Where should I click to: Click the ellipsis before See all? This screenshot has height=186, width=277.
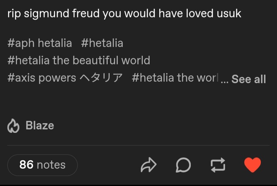coord(225,80)
